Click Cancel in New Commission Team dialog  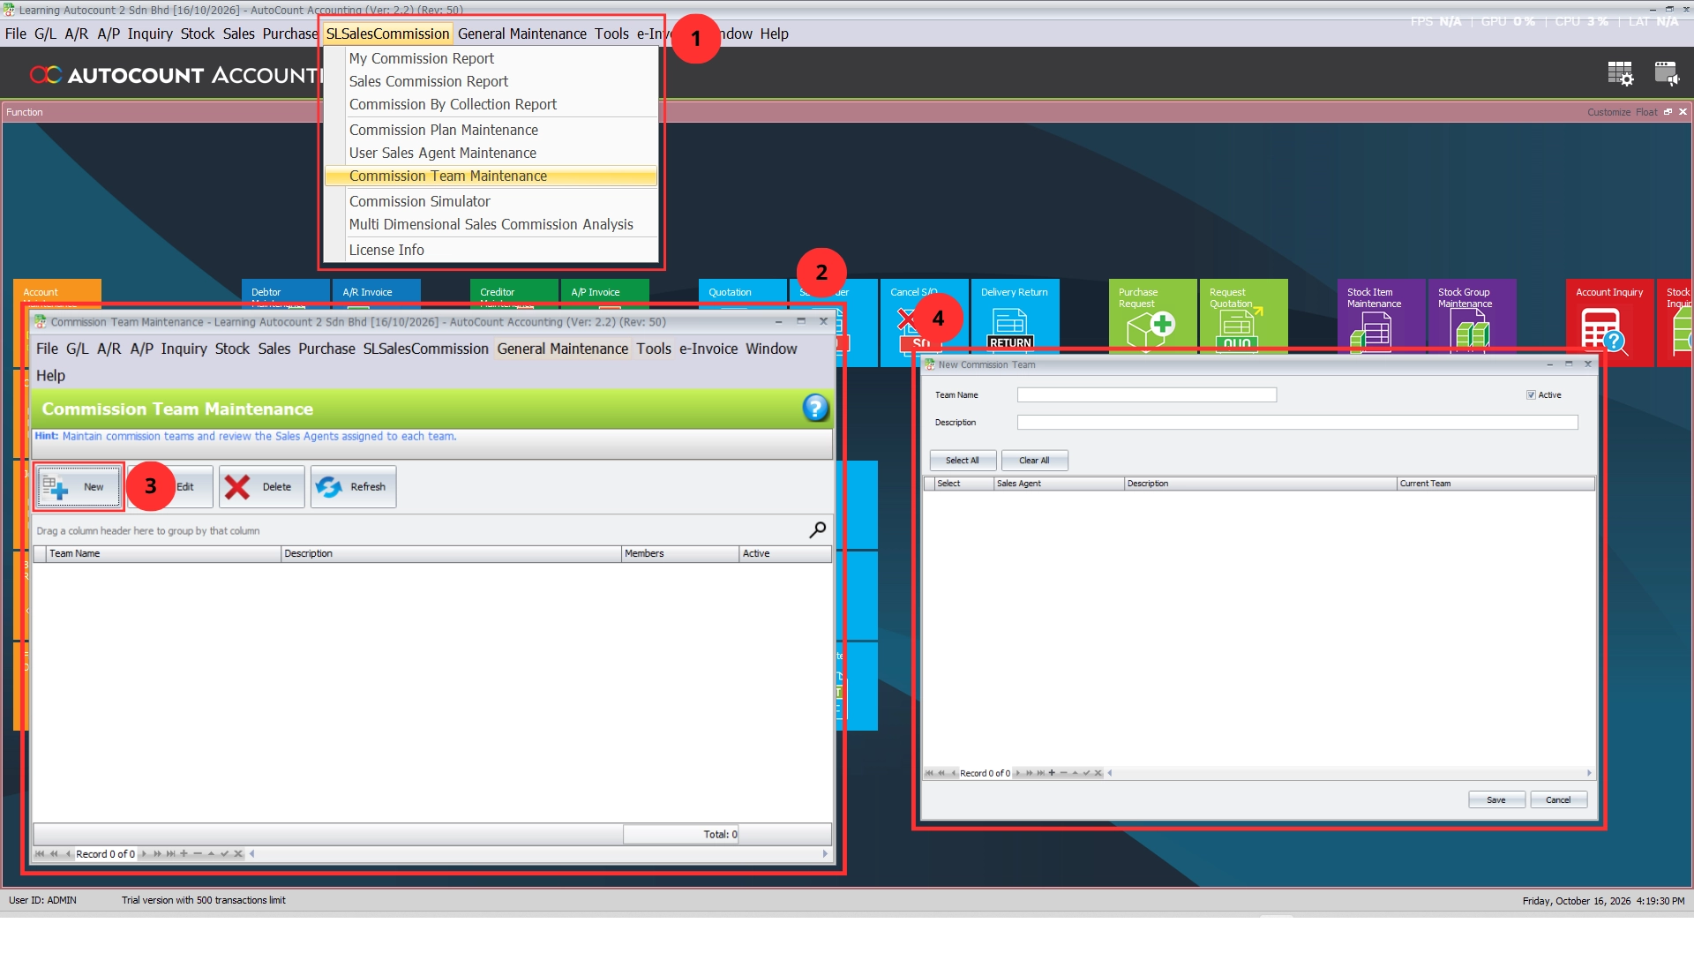1558,799
